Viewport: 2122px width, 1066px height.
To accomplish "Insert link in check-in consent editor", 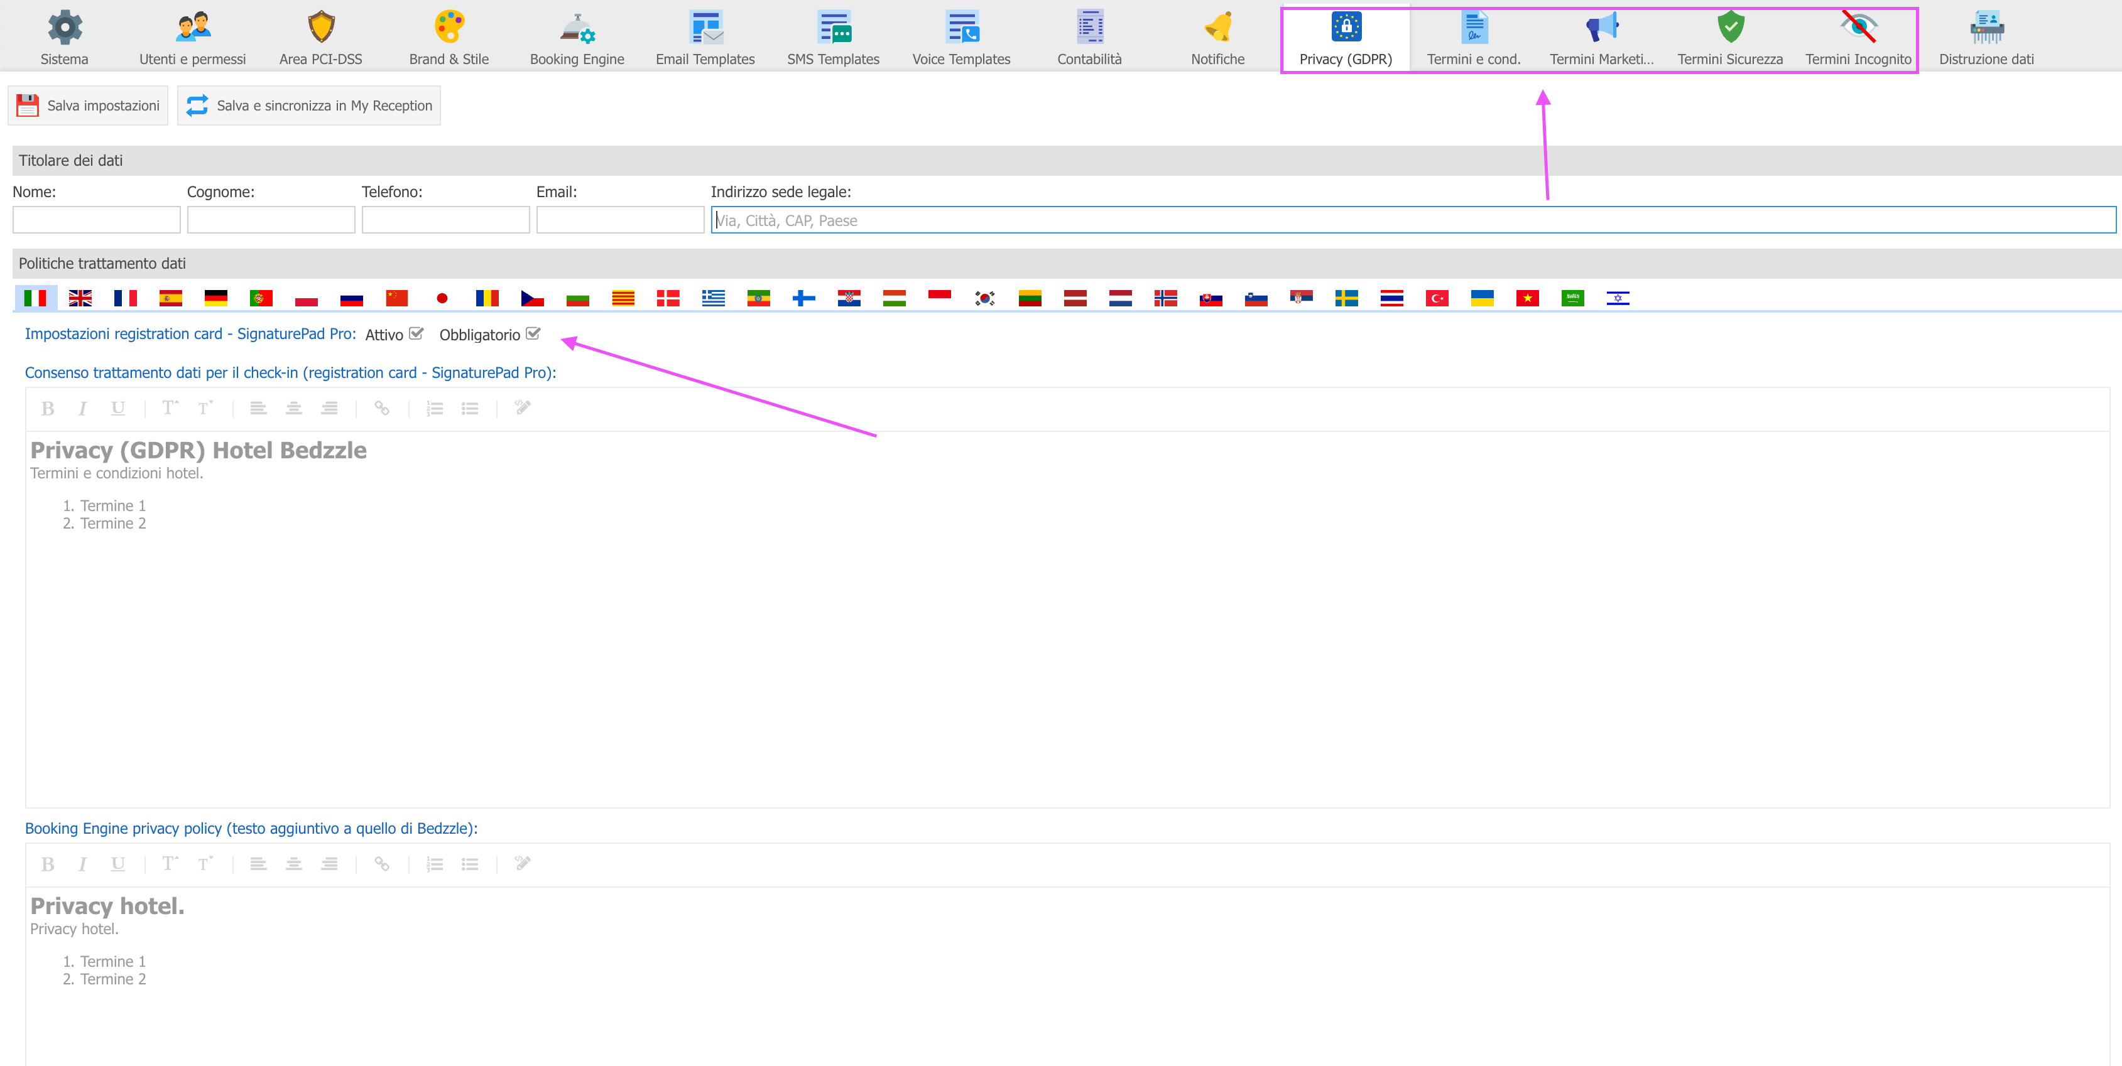I will [381, 408].
